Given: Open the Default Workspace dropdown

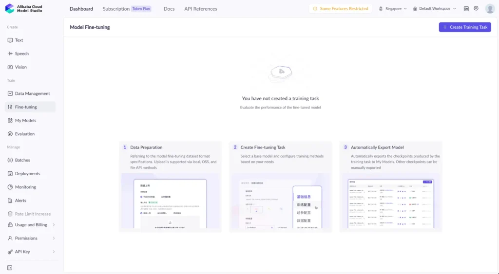Looking at the screenshot, I should click(x=434, y=9).
